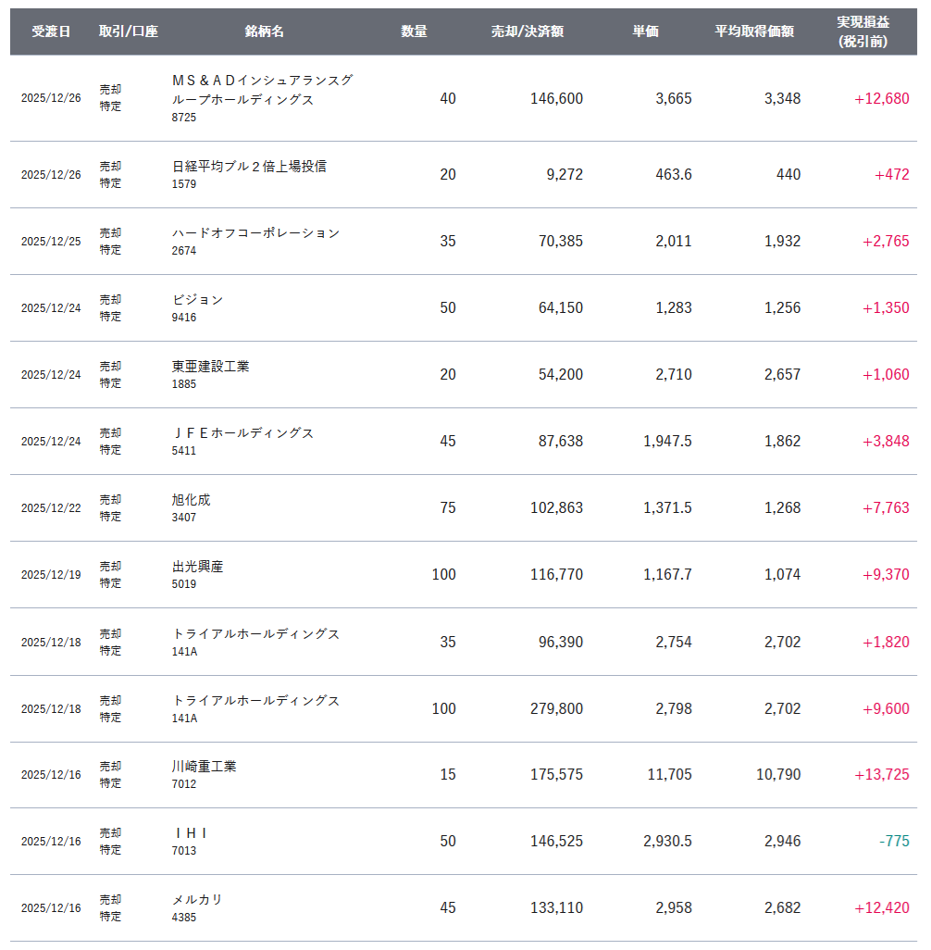Click the 取引/口座 column header
The width and height of the screenshot is (931, 950).
[129, 31]
